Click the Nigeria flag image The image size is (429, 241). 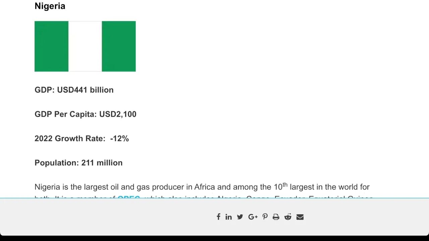[x=85, y=46]
